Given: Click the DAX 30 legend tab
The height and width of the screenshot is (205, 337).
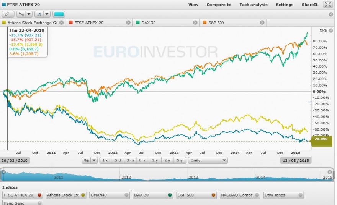Looking at the screenshot, I should pyautogui.click(x=166, y=23).
